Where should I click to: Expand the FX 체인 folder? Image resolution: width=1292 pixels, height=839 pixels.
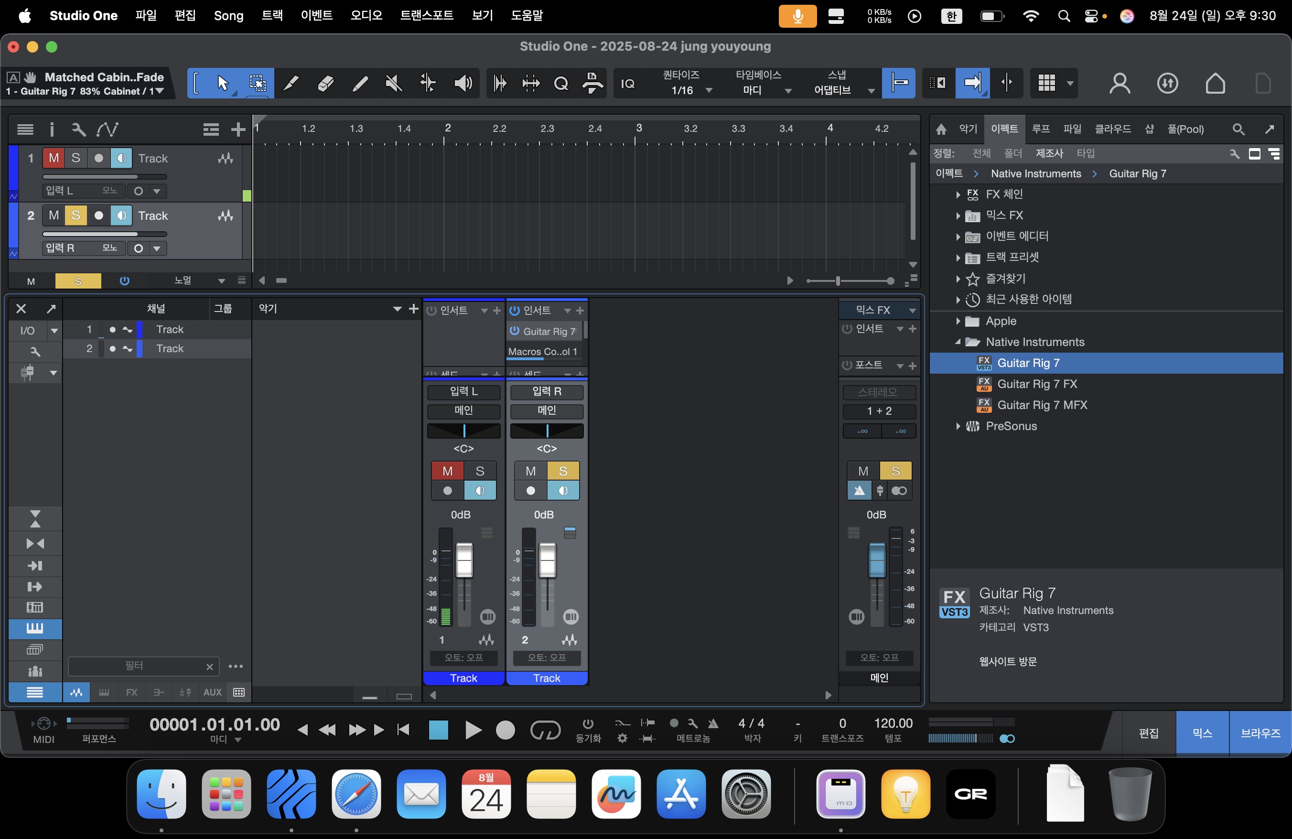(x=958, y=194)
